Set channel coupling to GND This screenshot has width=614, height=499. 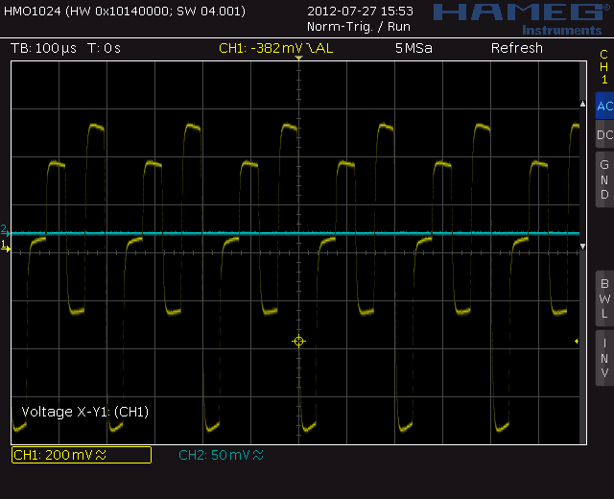coord(604,179)
